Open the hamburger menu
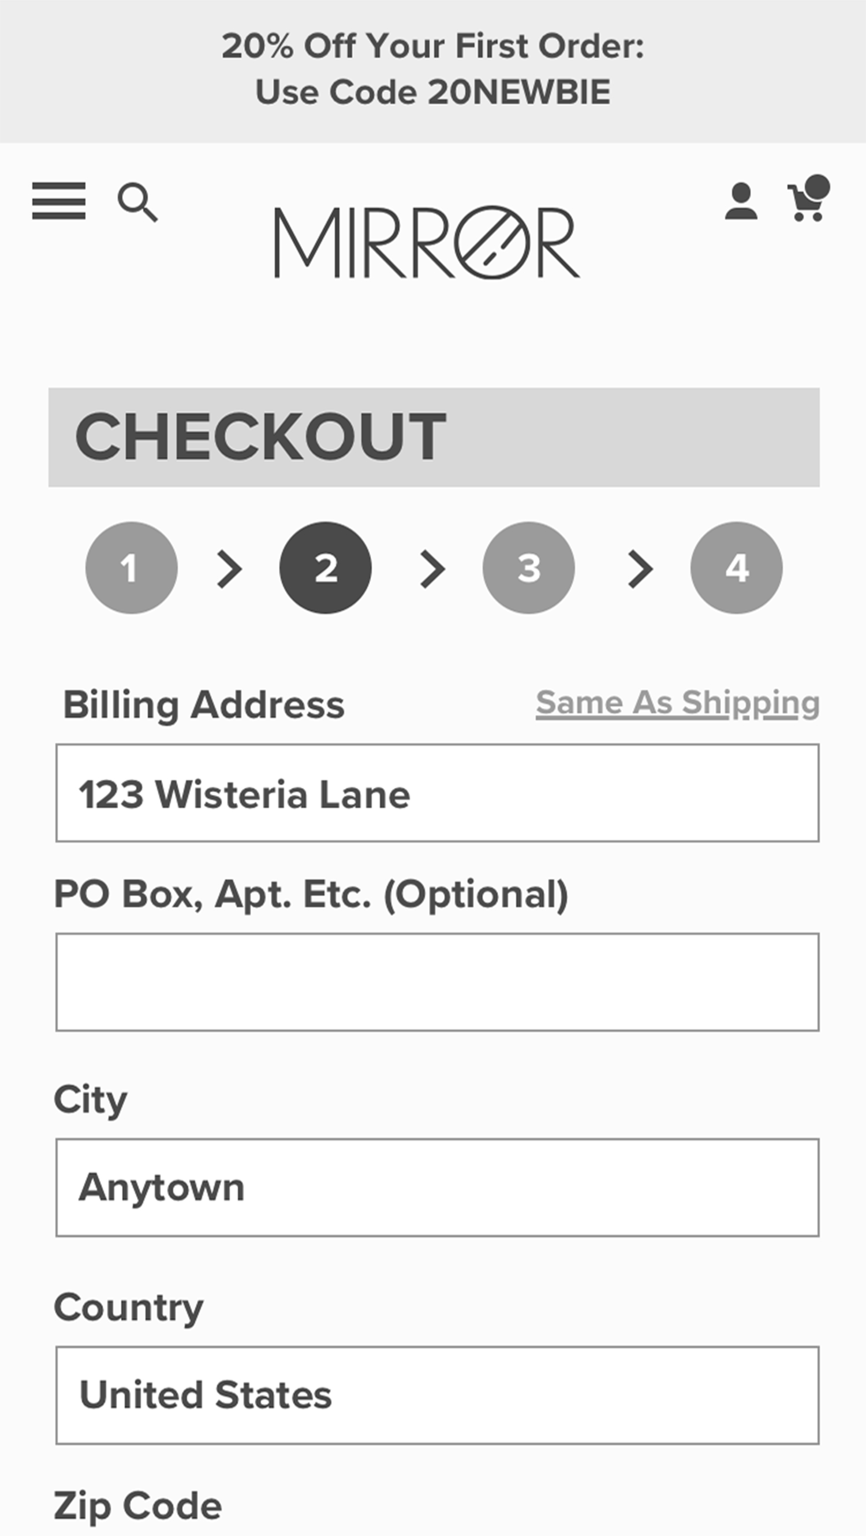The image size is (866, 1536). 58,201
